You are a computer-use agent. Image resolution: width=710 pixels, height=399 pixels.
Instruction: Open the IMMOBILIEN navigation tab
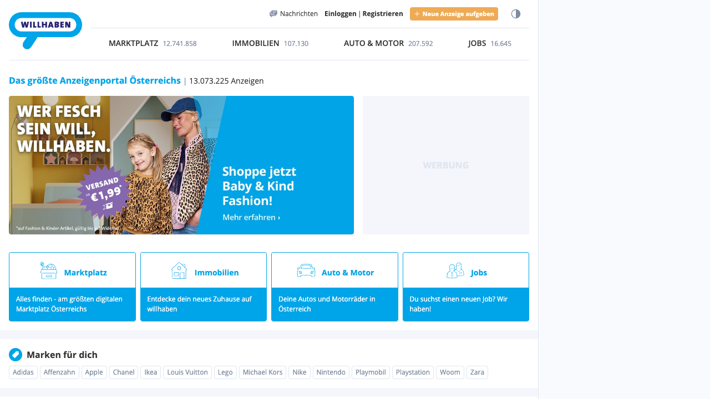270,43
